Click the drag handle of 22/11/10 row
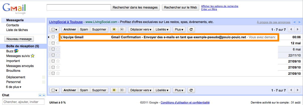The image size is (303, 105). (x=49, y=55)
